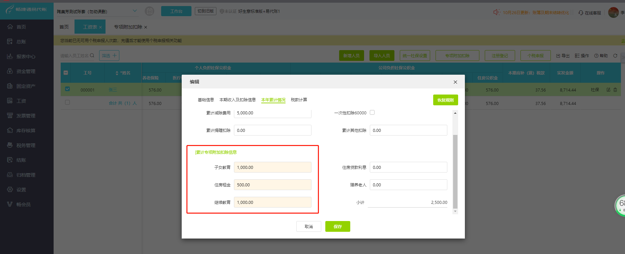Click the calculator icon beside the account selector

pyautogui.click(x=149, y=11)
